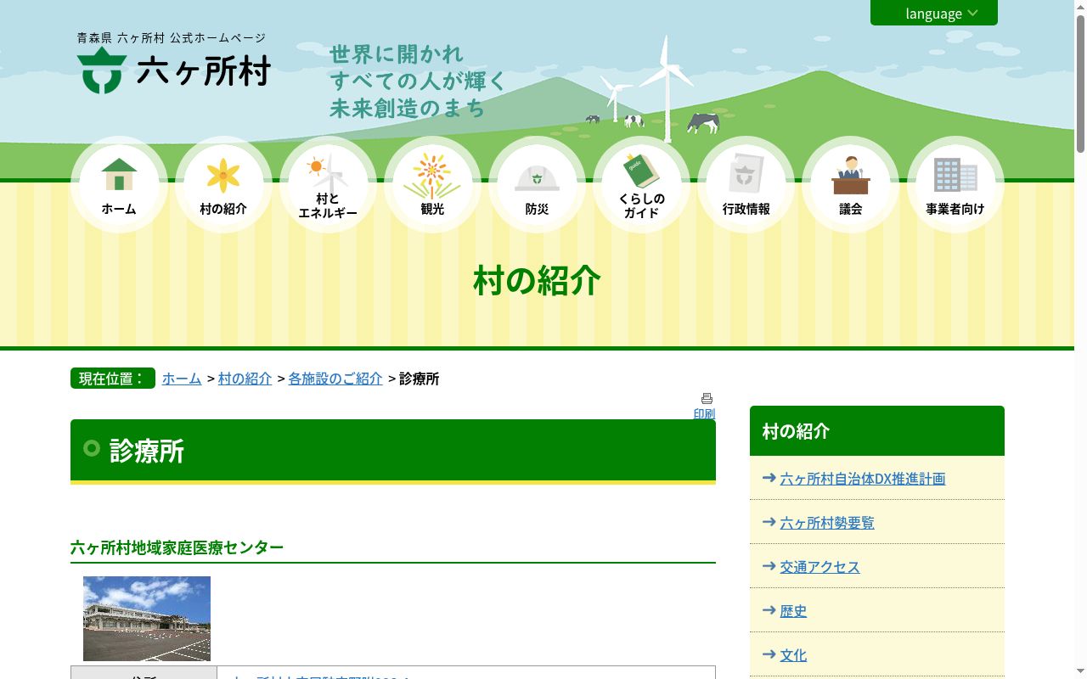
Task: Open the language dropdown
Action: pyautogui.click(x=933, y=13)
